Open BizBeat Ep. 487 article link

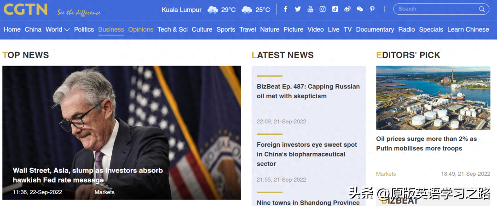[308, 91]
